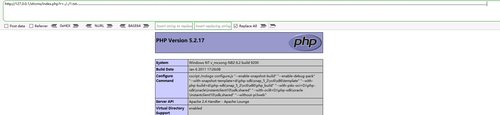Screen dimensions: 500x115
Task: Focus the 'Insert replacing string' field
Action: (213, 26)
